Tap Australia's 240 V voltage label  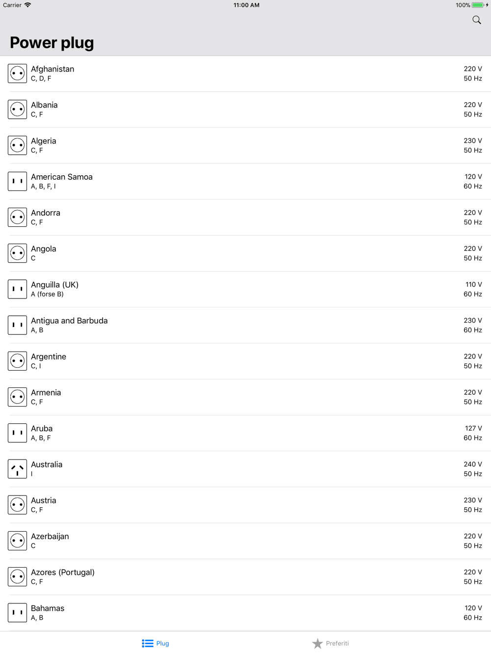coord(472,464)
